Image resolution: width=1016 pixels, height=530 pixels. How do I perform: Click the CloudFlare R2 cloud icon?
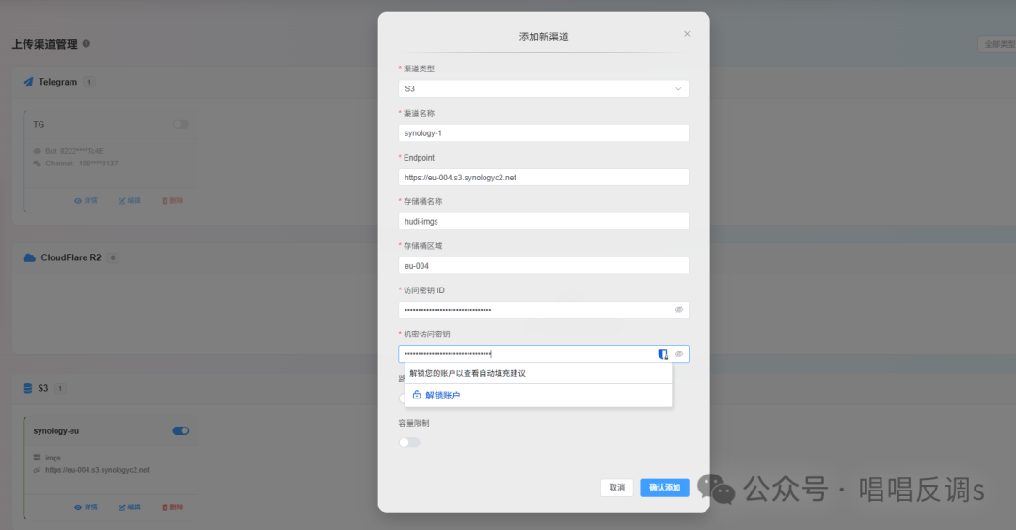[29, 257]
